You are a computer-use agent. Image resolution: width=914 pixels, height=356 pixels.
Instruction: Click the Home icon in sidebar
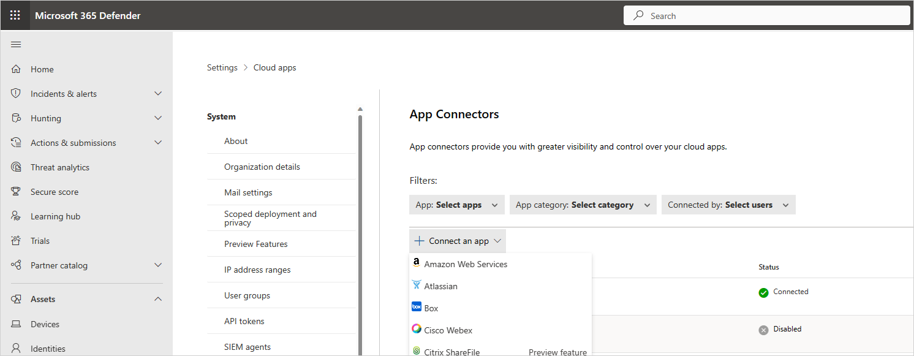pos(17,69)
